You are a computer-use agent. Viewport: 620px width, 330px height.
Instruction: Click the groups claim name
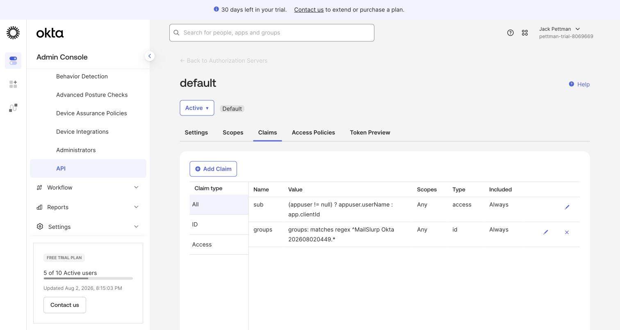[x=263, y=229]
